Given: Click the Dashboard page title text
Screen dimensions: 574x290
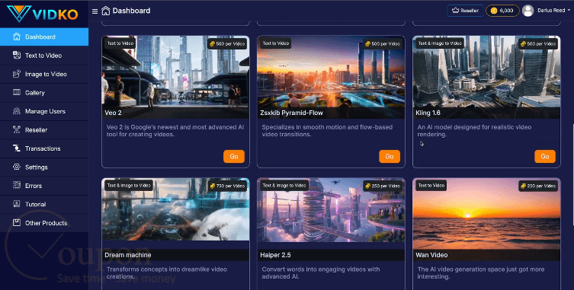Looking at the screenshot, I should click(x=131, y=11).
